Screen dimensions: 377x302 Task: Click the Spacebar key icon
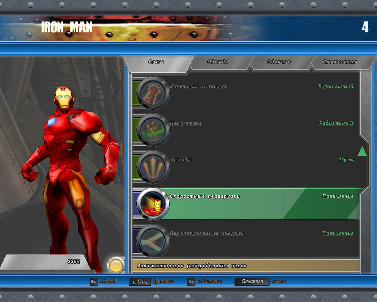click(x=252, y=282)
